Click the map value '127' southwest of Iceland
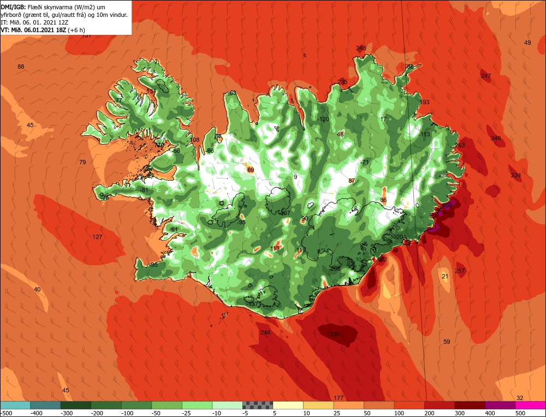The width and height of the screenshot is (546, 417). pos(97,237)
